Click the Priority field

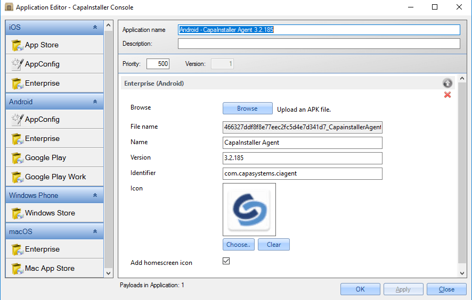coord(158,64)
